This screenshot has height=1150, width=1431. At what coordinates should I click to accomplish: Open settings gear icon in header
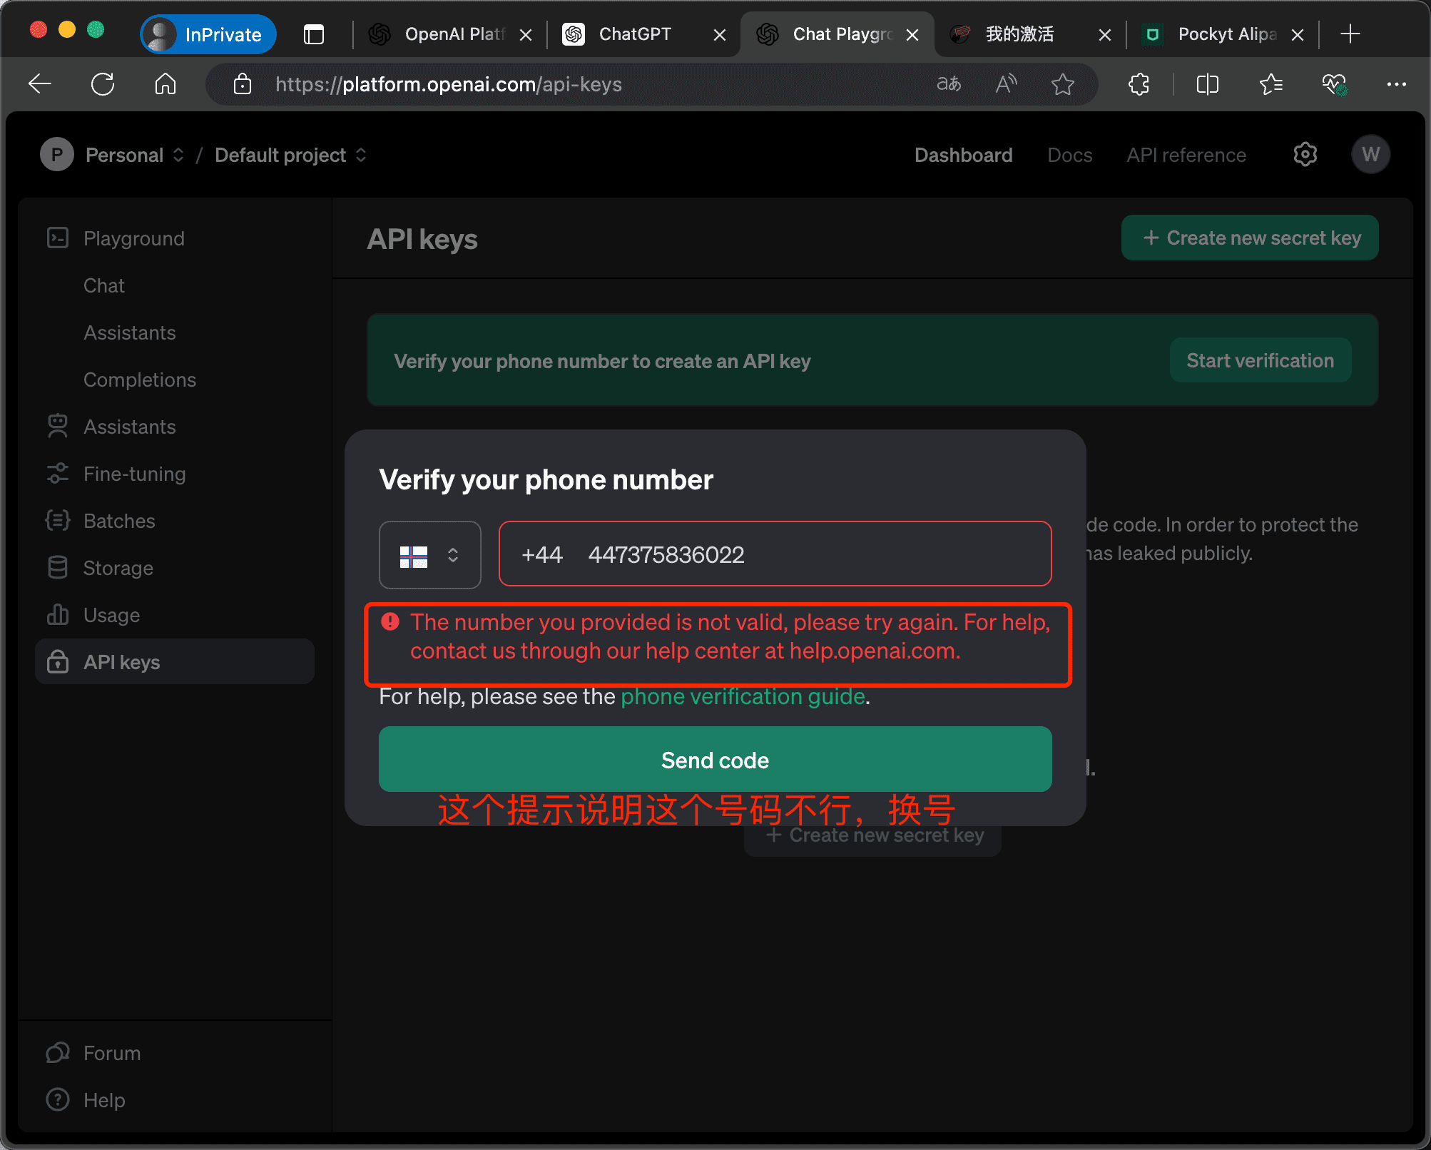(x=1305, y=155)
